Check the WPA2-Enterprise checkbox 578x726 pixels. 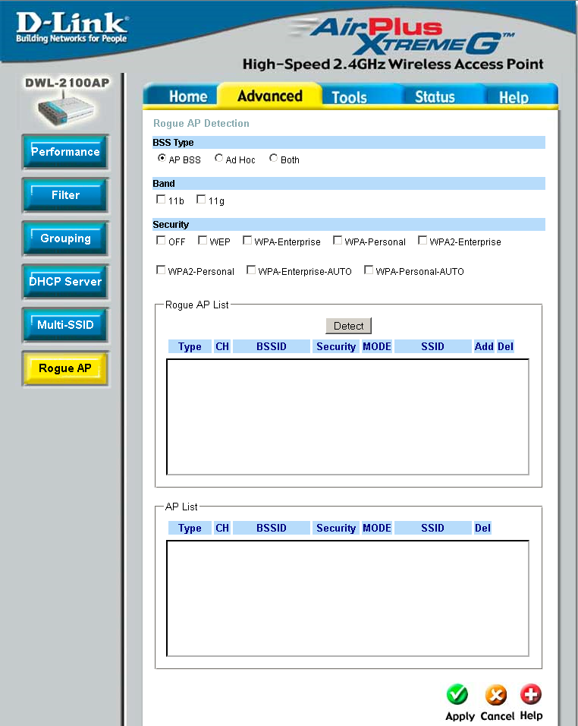point(423,240)
